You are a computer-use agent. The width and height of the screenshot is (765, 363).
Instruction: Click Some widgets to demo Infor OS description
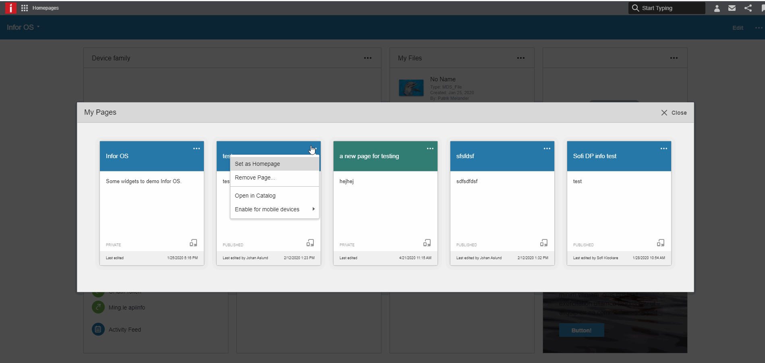pos(144,181)
